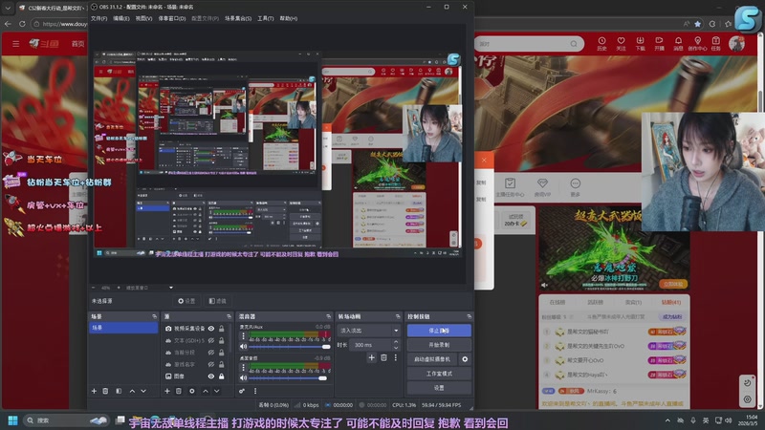Move scene down with arrow icon
Image resolution: width=765 pixels, height=430 pixels.
tap(143, 391)
